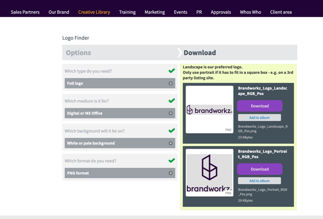This screenshot has width=323, height=219.
Task: Clear the Full logo selection with its x icon
Action: click(170, 83)
